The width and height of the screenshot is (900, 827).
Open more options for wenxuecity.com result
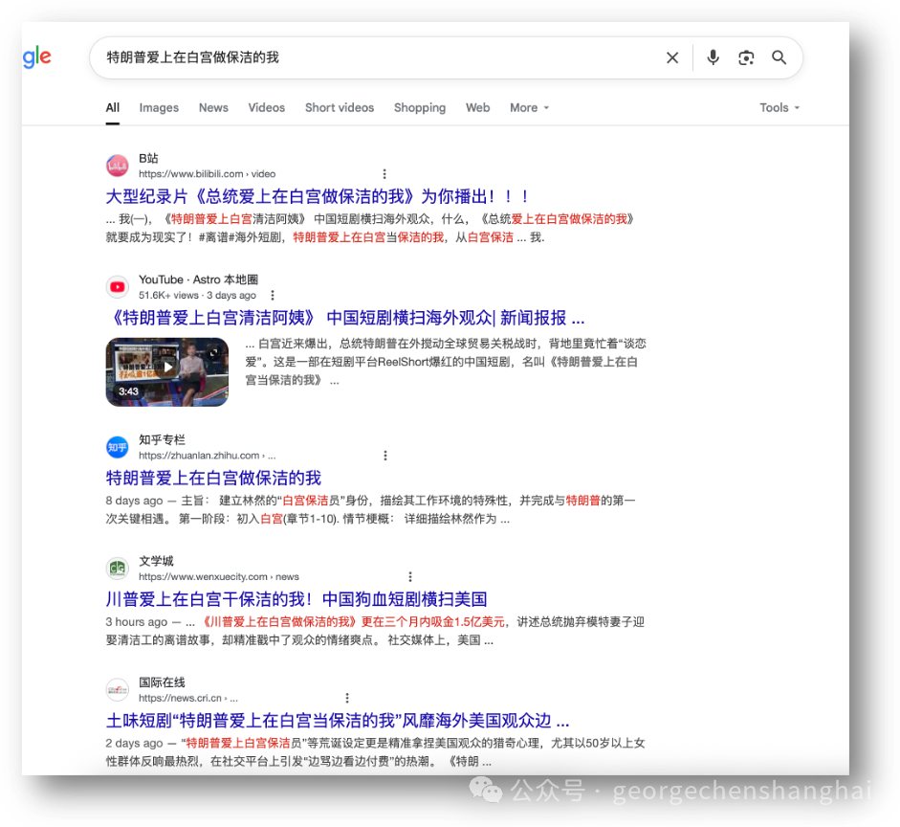pyautogui.click(x=409, y=576)
